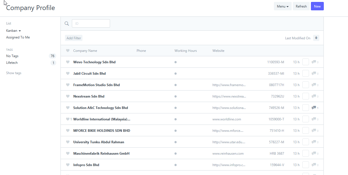
Task: Select checkbox for Jabil Circuit row
Action: 306,73
